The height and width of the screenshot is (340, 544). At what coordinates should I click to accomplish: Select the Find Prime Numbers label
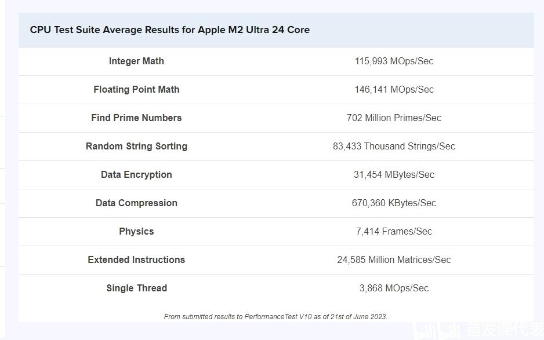[x=136, y=118]
